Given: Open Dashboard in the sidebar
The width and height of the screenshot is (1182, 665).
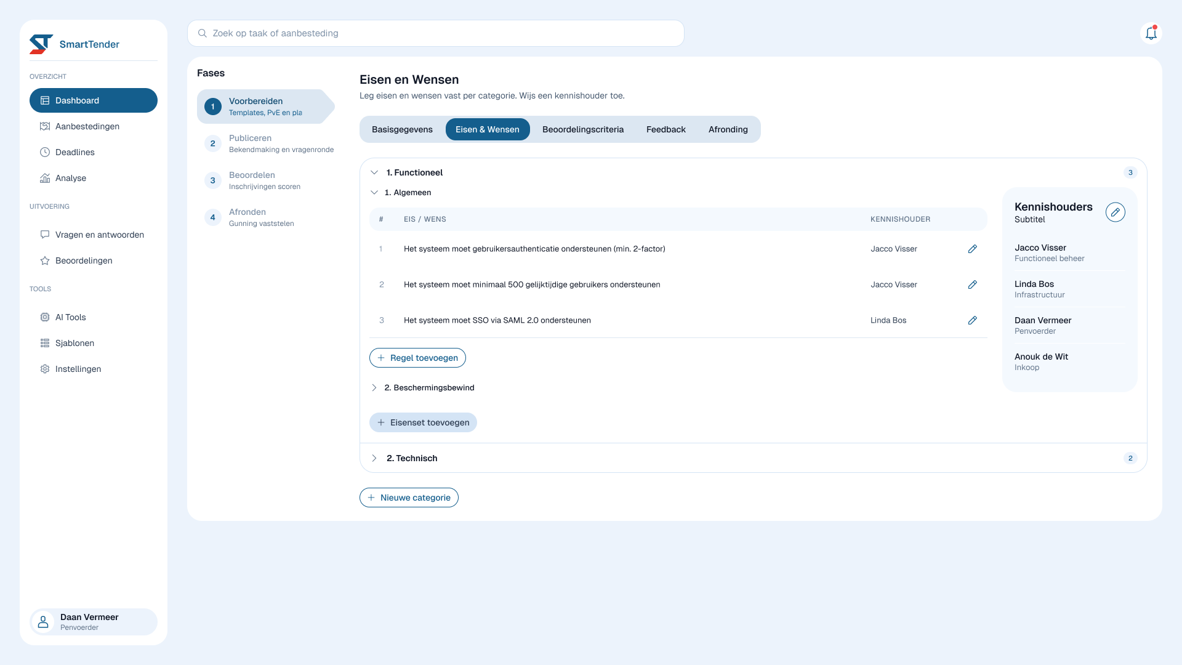Looking at the screenshot, I should pyautogui.click(x=94, y=100).
